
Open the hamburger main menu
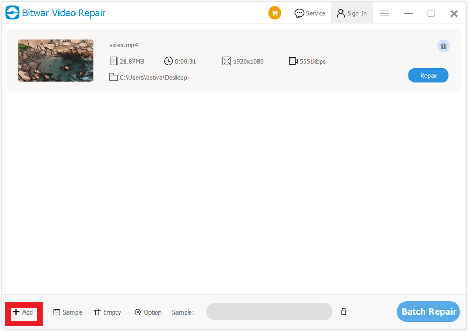coord(385,13)
